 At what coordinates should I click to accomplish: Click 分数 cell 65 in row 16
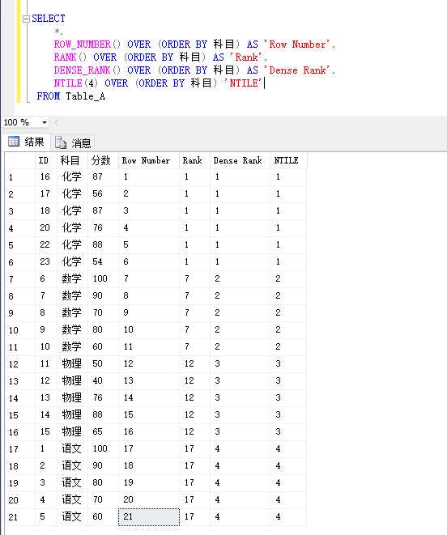tap(103, 431)
